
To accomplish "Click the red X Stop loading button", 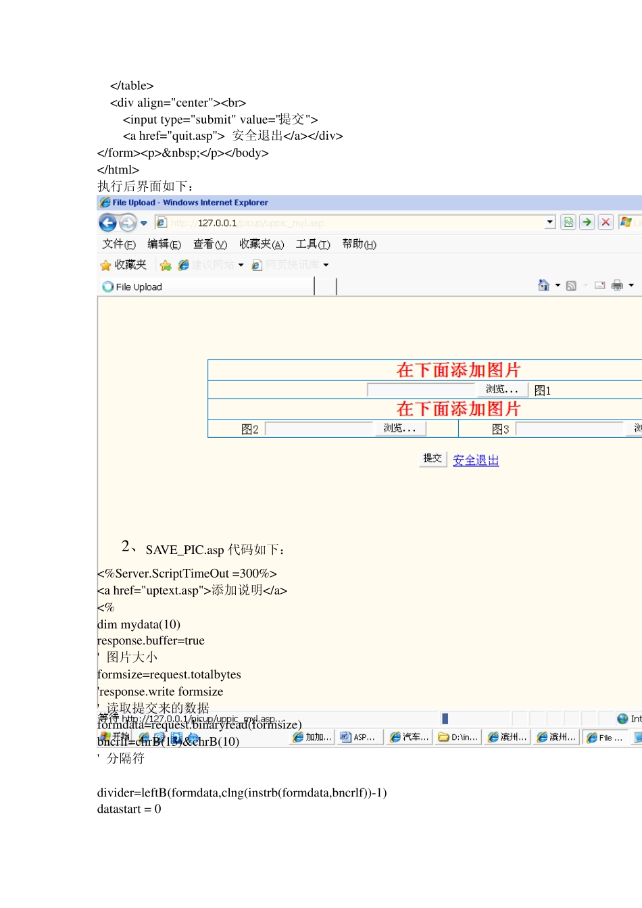I will pyautogui.click(x=606, y=222).
